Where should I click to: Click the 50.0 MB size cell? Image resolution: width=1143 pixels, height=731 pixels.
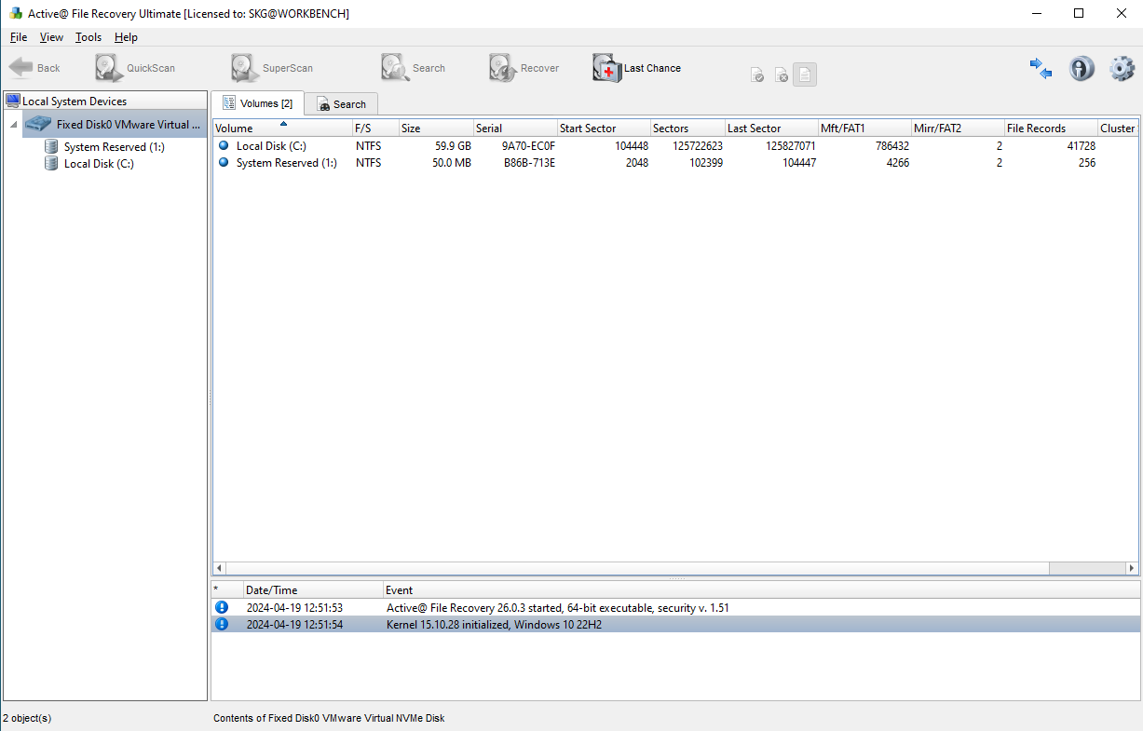pyautogui.click(x=452, y=163)
